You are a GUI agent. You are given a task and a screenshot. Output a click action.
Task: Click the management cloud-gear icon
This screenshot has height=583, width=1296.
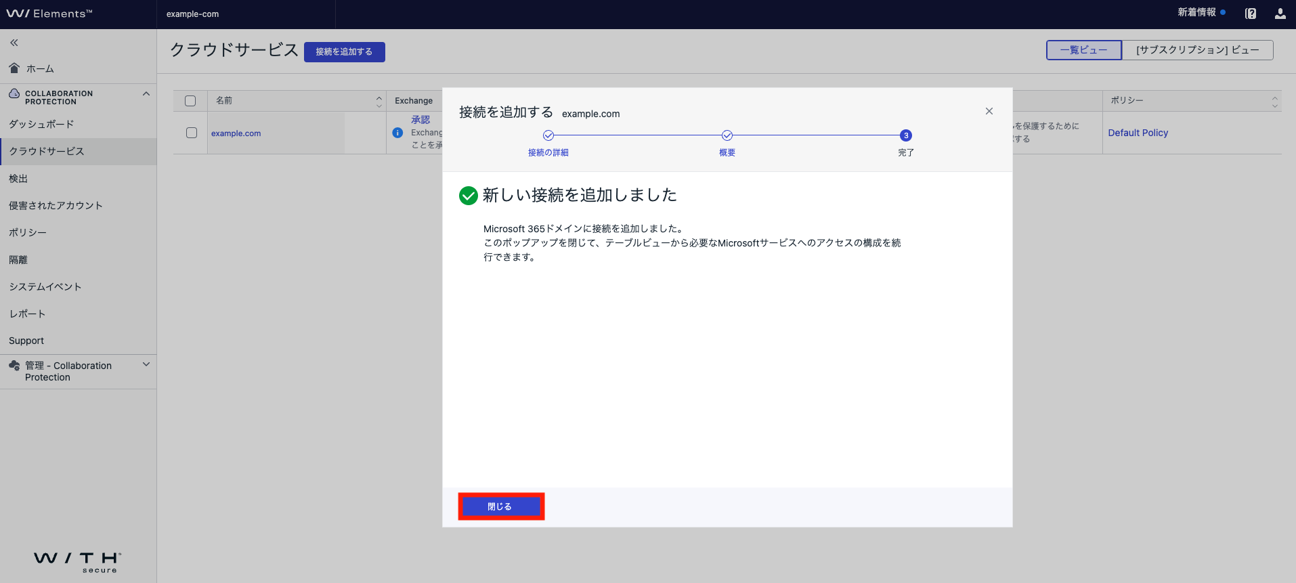point(14,366)
